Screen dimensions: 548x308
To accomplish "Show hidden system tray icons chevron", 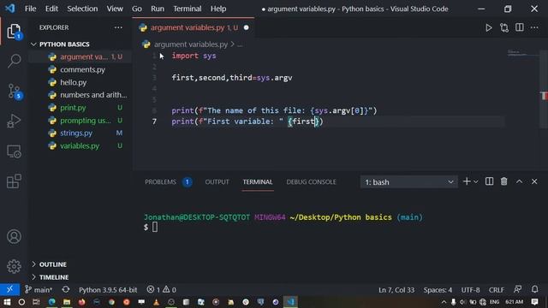I will pos(444,302).
